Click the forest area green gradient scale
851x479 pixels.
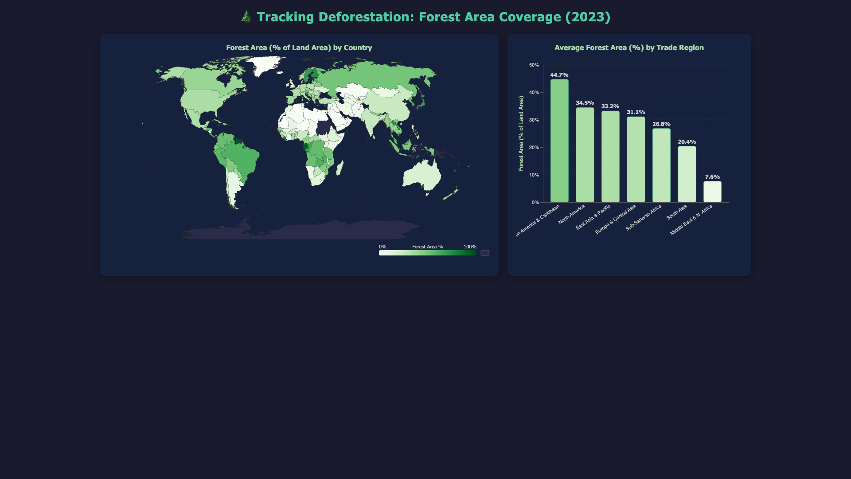pos(428,253)
